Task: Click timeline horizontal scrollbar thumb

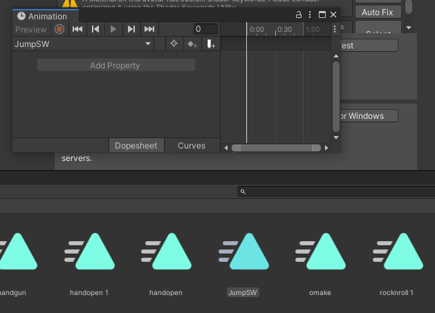Action: pyautogui.click(x=277, y=148)
